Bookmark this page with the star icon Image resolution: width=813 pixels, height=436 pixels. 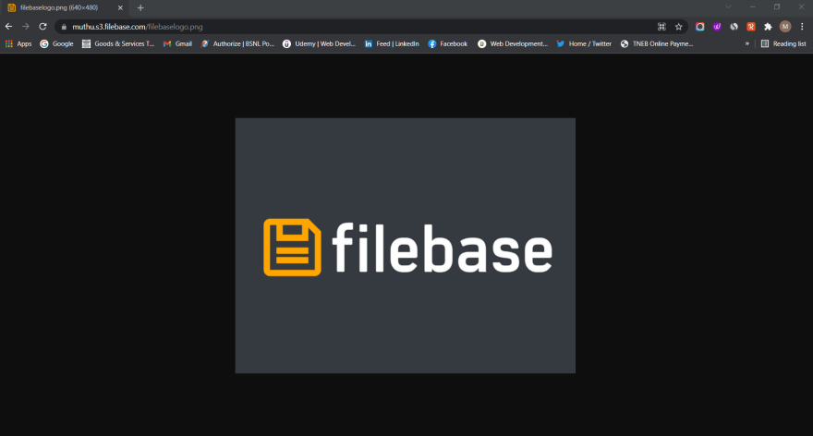point(679,27)
